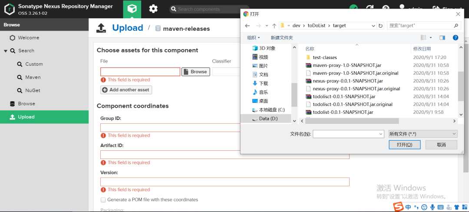Screen dimensions: 469x212
Task: Expand the file name combo box
Action: [380, 134]
